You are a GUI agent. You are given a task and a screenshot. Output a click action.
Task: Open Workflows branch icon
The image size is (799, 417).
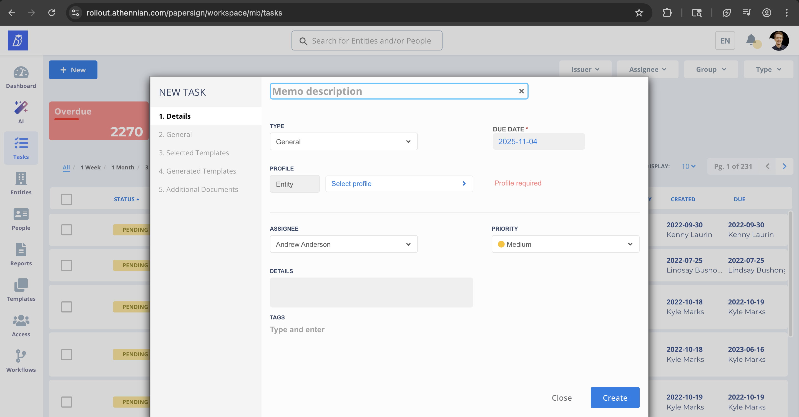point(21,356)
